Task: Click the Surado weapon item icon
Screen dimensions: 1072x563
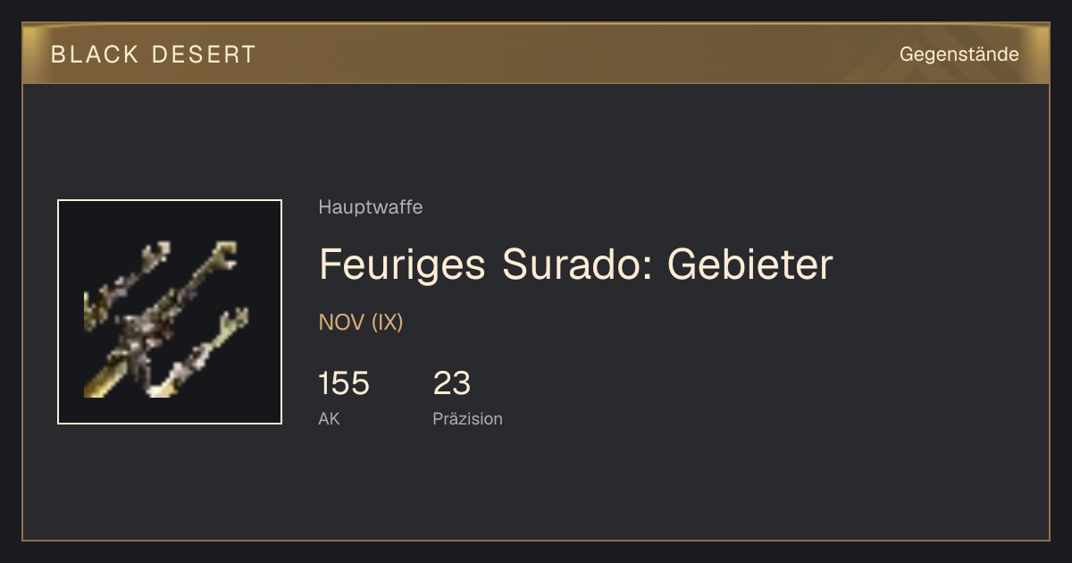Action: 170,312
